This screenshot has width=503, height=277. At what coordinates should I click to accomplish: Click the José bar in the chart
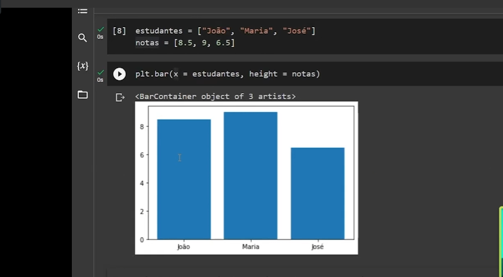click(x=318, y=193)
